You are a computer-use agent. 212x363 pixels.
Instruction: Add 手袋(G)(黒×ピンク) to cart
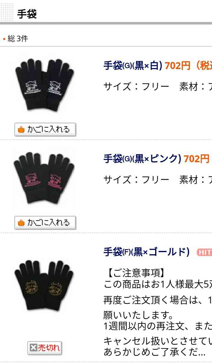pyautogui.click(x=45, y=223)
